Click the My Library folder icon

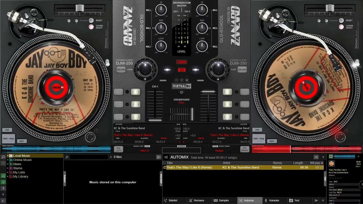pyautogui.click(x=11, y=177)
